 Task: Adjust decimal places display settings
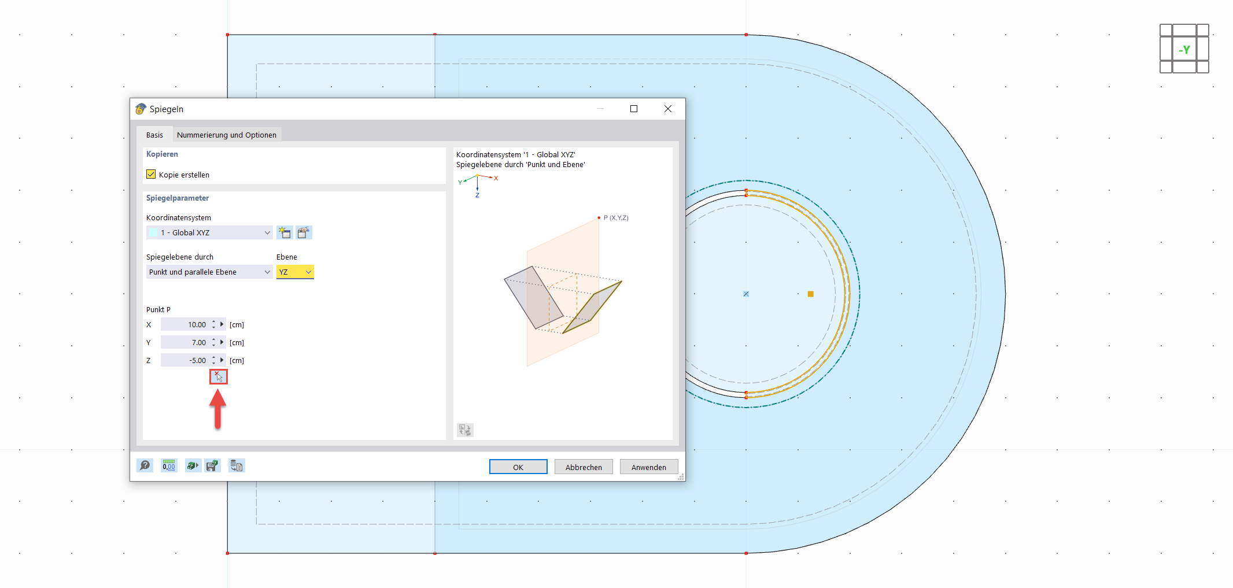168,465
